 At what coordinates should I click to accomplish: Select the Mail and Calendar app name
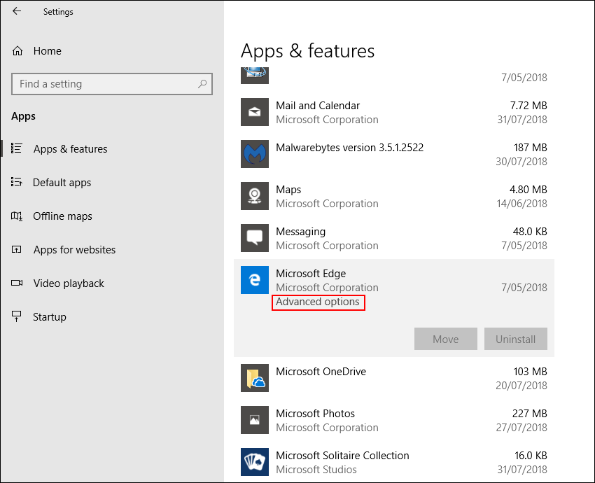click(318, 106)
